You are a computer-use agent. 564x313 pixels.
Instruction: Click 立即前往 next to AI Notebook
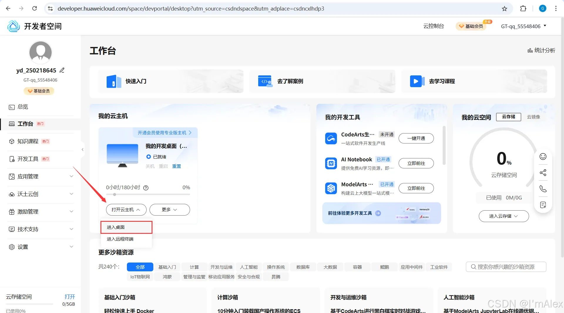tap(416, 163)
